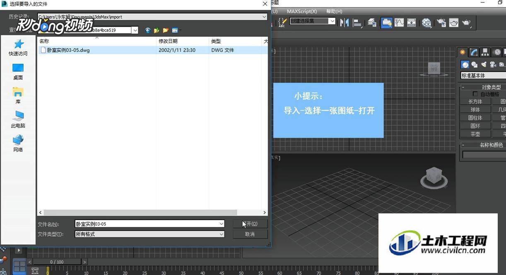Open the named selection sets editor icon

pyautogui.click(x=282, y=22)
